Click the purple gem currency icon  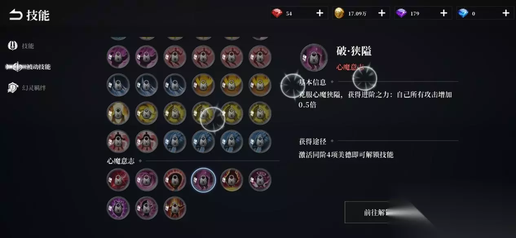click(x=401, y=13)
